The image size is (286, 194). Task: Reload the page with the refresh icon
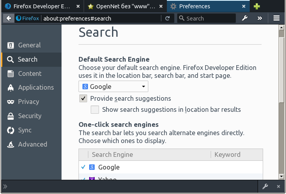(x=168, y=18)
